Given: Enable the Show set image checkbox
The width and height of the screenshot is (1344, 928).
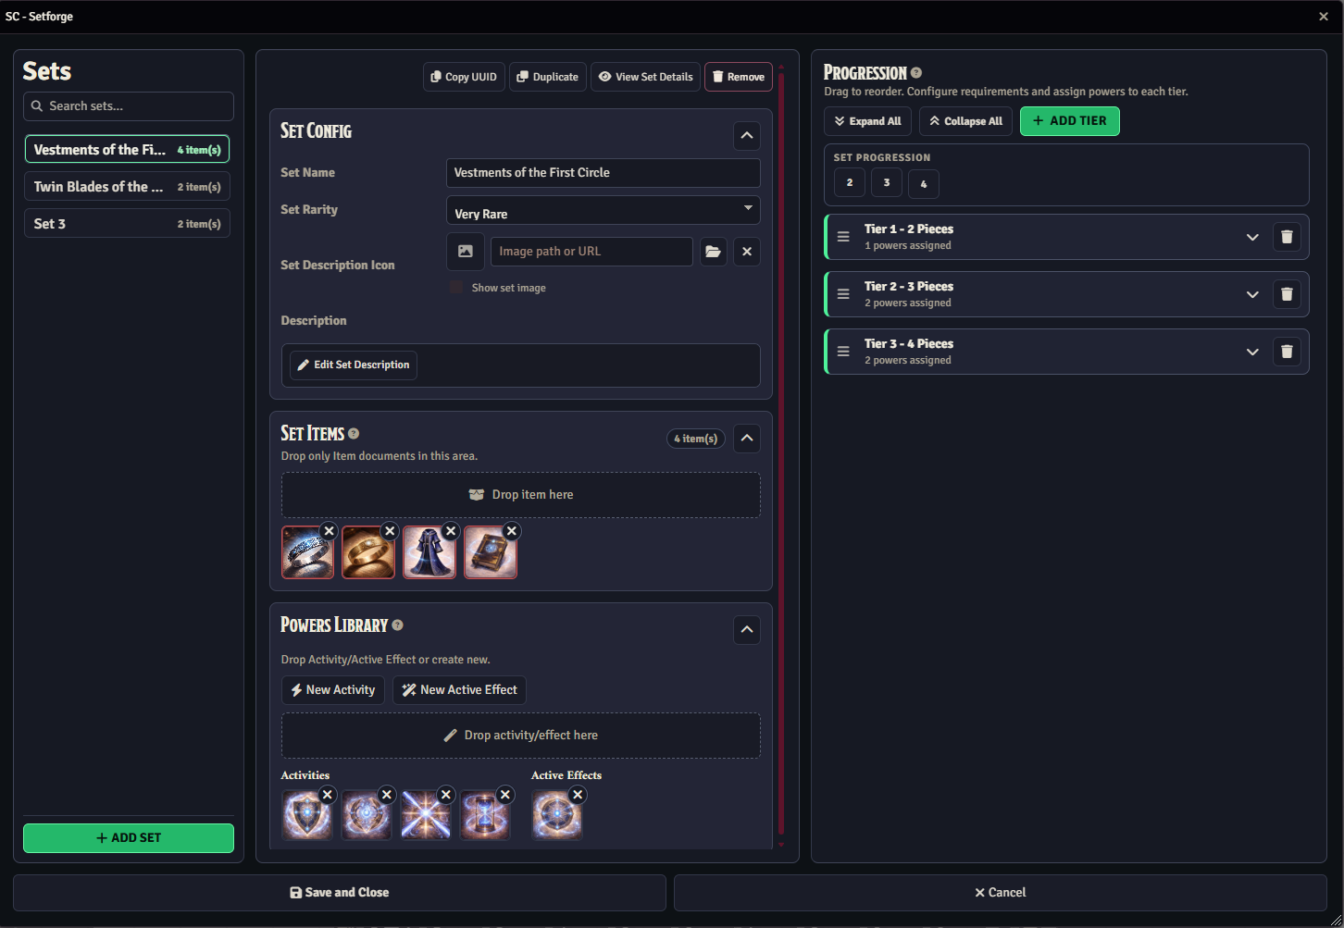Looking at the screenshot, I should [x=456, y=288].
